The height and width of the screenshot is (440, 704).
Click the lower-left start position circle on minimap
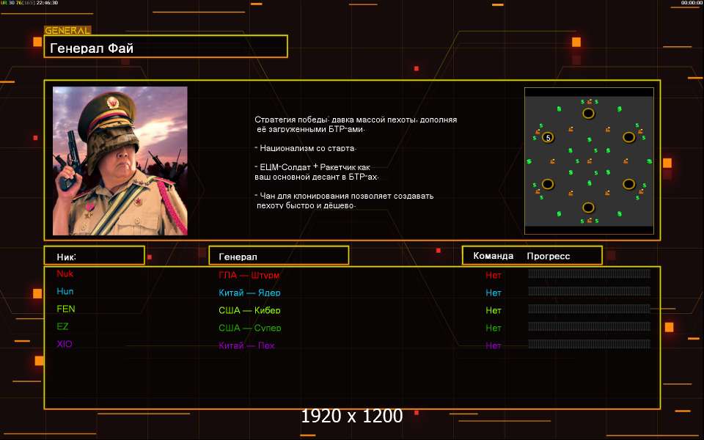pyautogui.click(x=548, y=184)
